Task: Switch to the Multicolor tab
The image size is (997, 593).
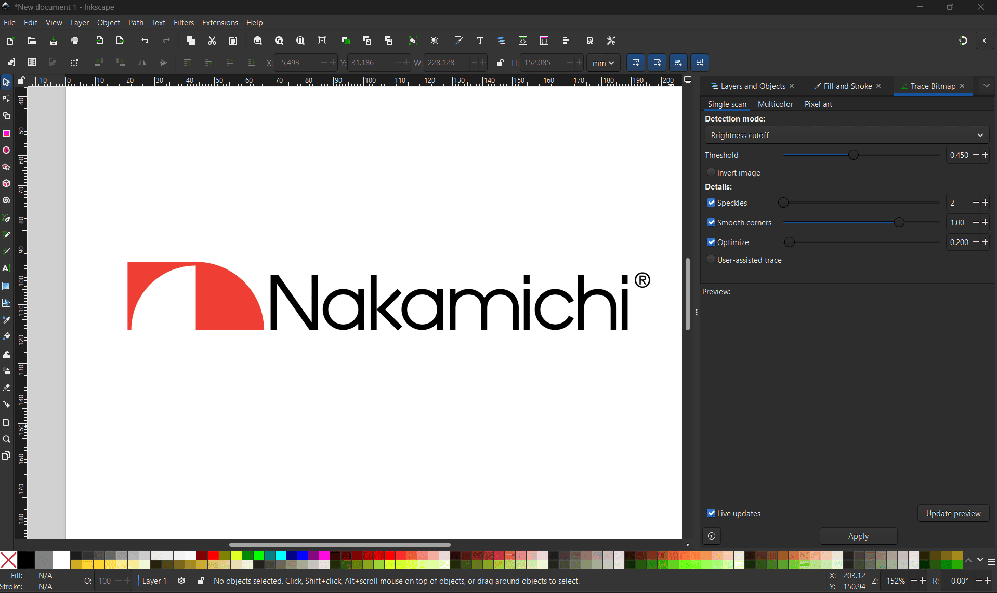Action: pos(775,104)
